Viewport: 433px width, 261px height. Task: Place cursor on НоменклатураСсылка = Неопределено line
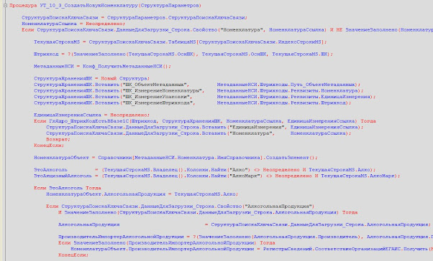coord(73,24)
